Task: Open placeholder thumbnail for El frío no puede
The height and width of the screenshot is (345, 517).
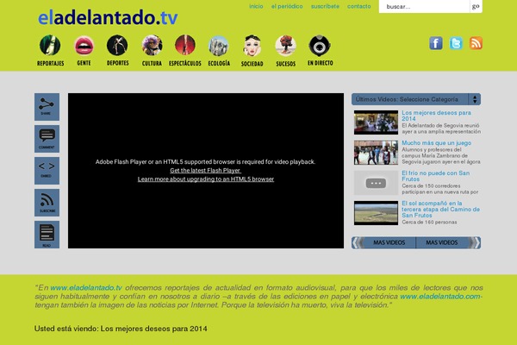Action: 376,183
